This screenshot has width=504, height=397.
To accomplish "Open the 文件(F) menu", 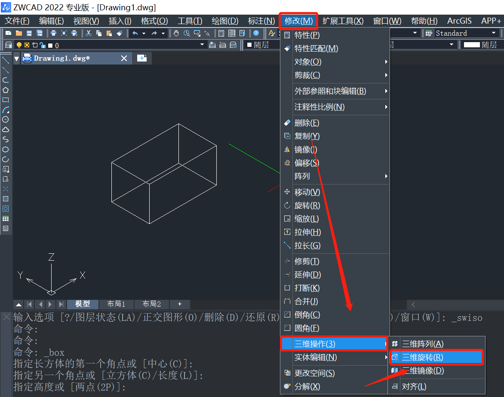I will click(x=17, y=21).
